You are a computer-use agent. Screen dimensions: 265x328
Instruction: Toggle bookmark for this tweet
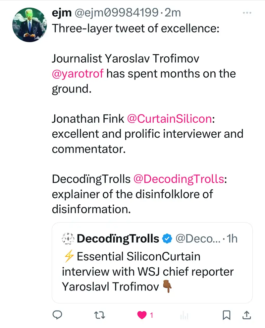[x=227, y=315]
